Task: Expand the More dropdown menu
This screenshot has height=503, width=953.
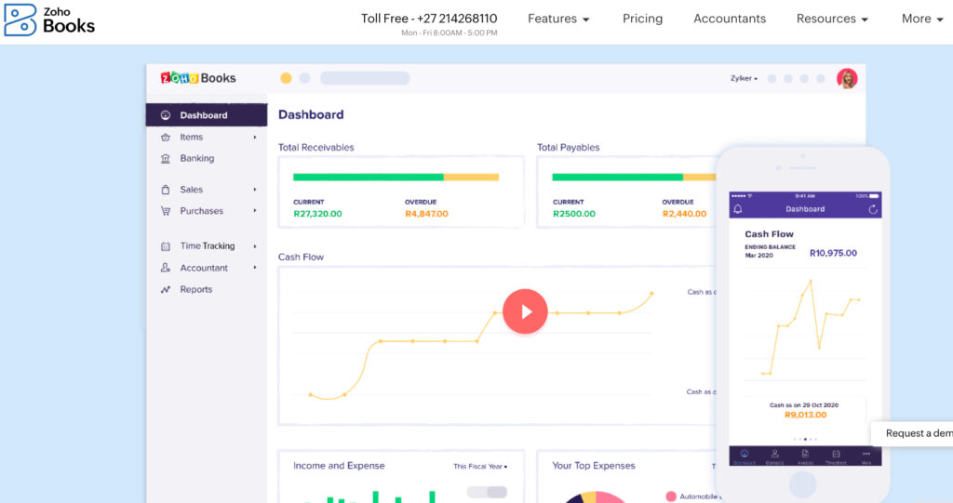Action: pos(922,19)
